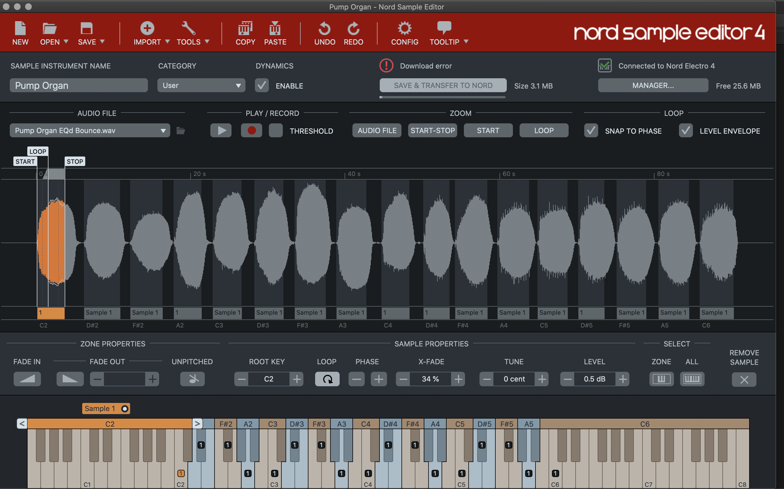
Task: Select the D#4 zone header
Action: (390, 424)
